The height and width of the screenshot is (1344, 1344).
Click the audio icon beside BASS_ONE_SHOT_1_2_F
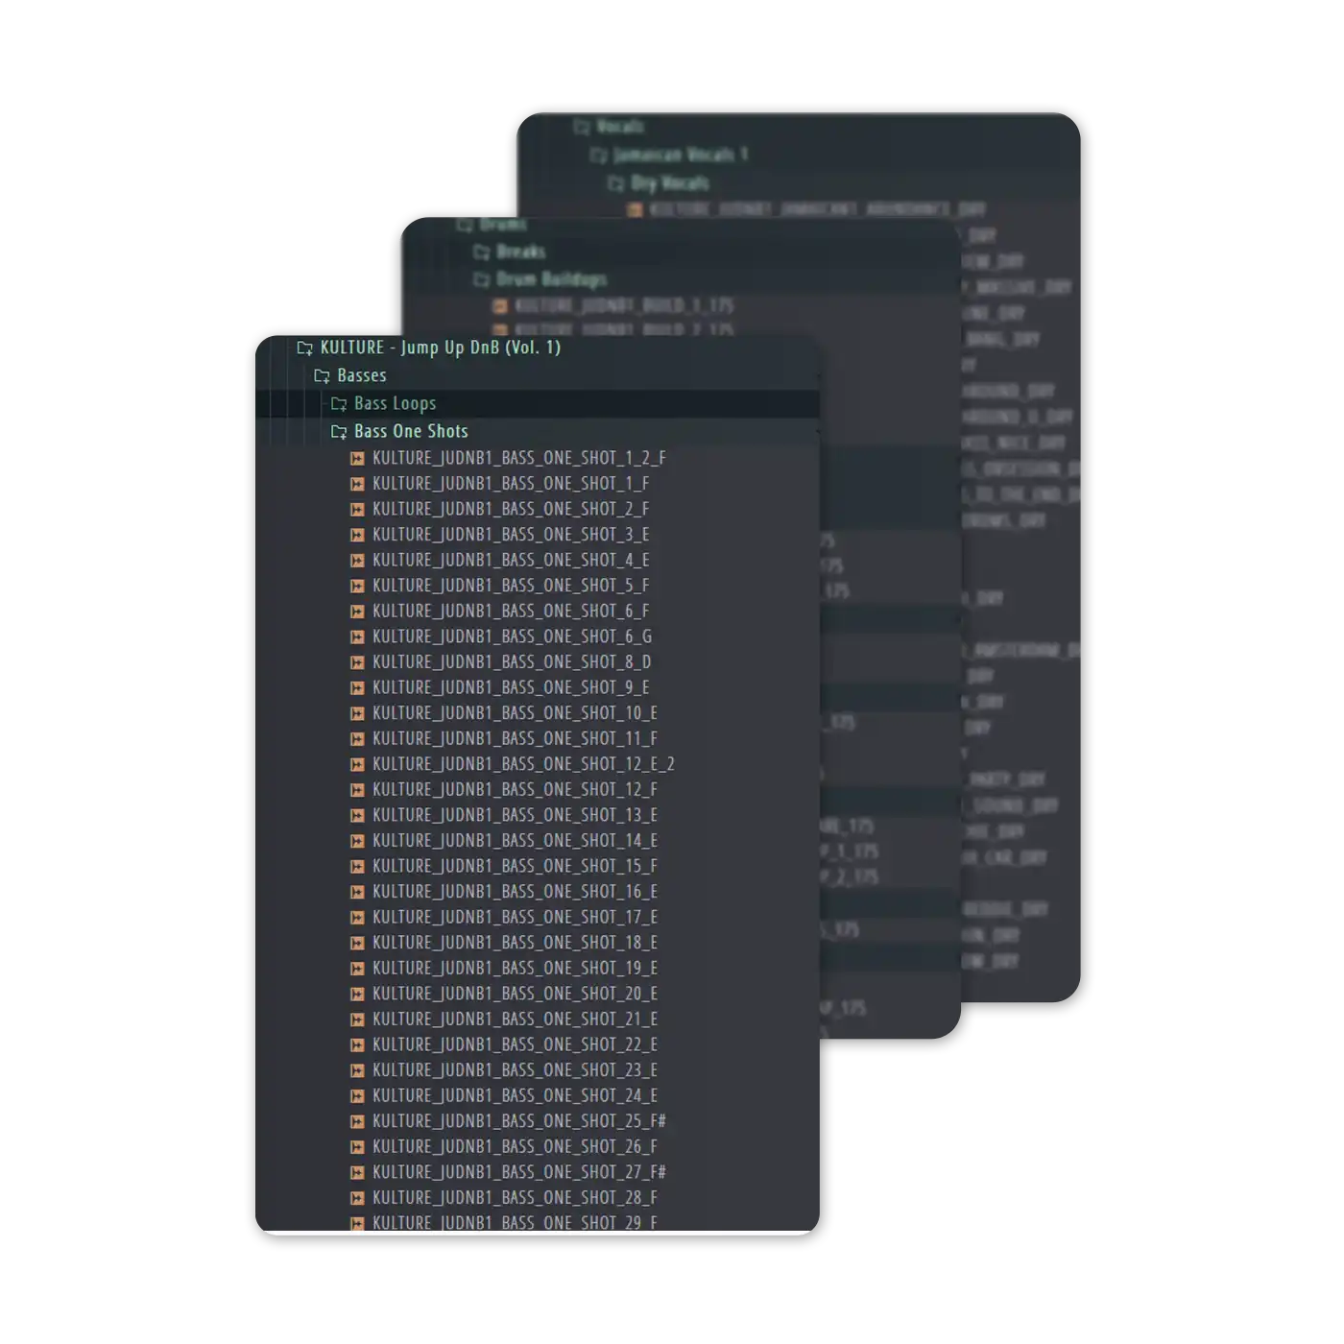[x=357, y=459]
